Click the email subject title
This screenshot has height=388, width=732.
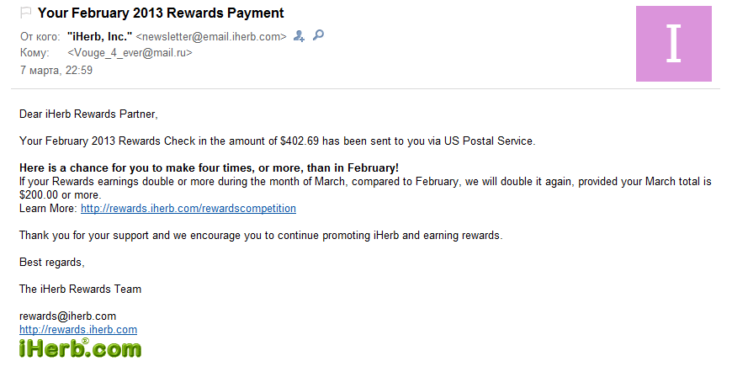[161, 13]
